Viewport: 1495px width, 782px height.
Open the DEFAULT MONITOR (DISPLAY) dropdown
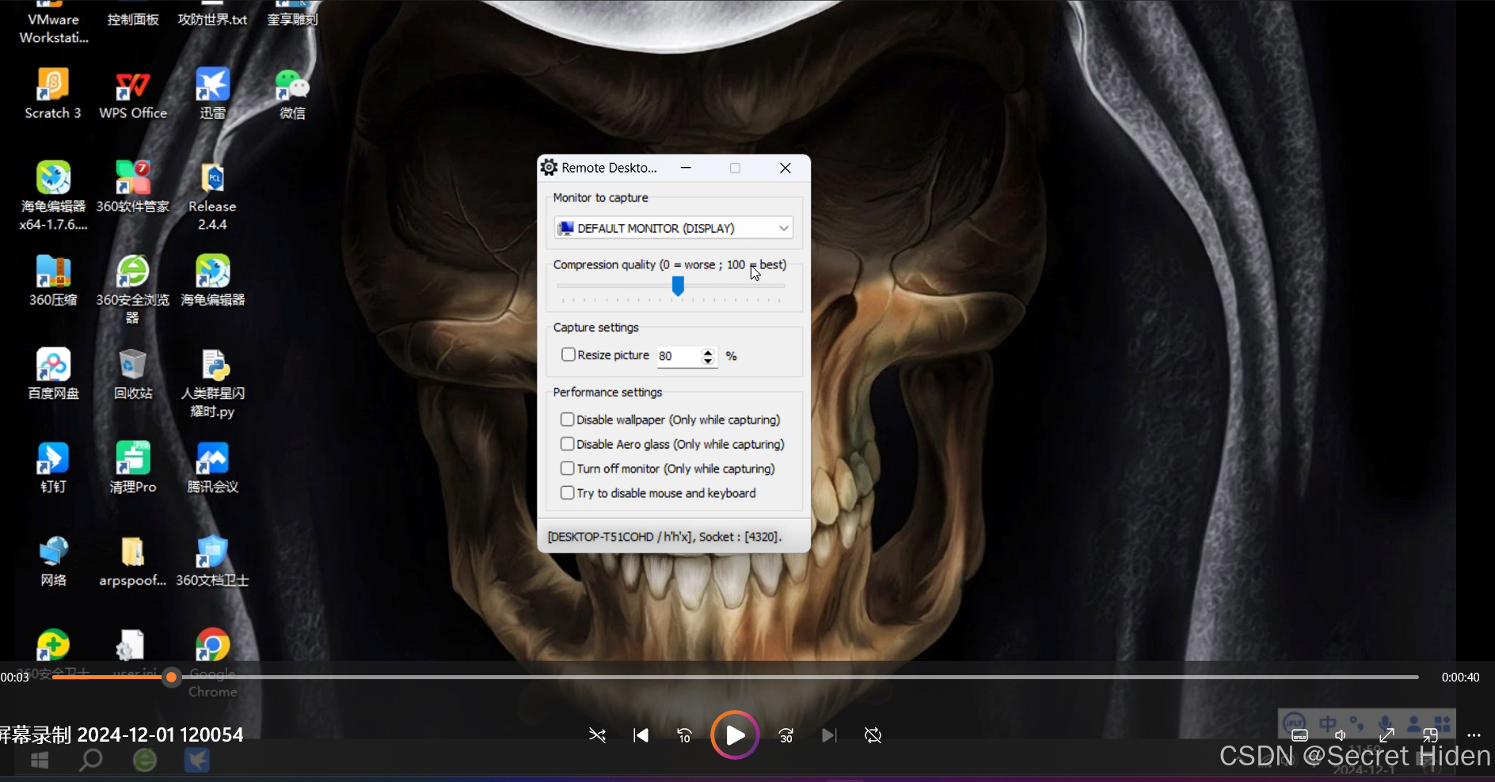pyautogui.click(x=674, y=228)
